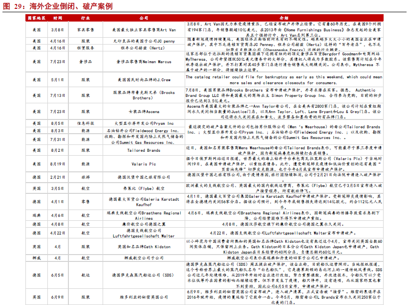The height and width of the screenshot is (305, 409).
Task: Select the JC penny company cell
Action: pyautogui.click(x=144, y=41)
